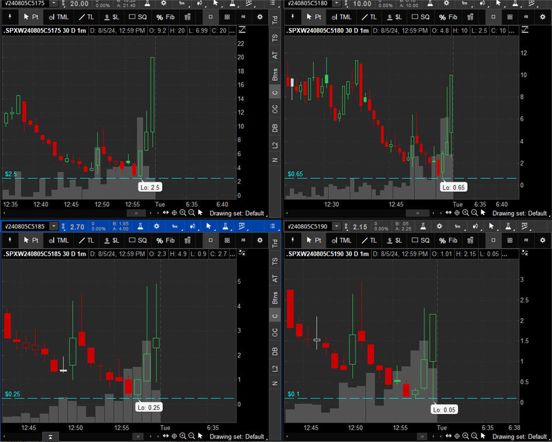This screenshot has width=552, height=442.
Task: Open drawing toolbar gear settings in the C5175 chart
Action: 260,17
